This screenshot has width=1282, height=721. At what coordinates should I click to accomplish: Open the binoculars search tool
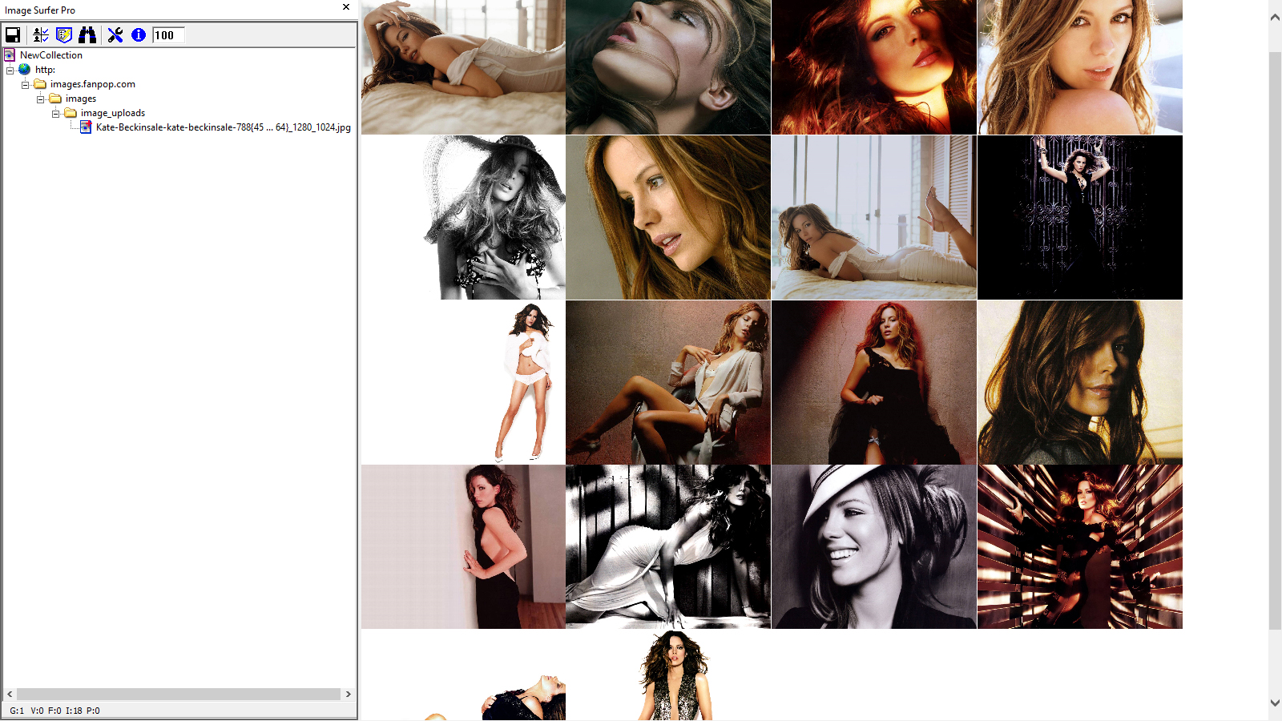point(87,34)
